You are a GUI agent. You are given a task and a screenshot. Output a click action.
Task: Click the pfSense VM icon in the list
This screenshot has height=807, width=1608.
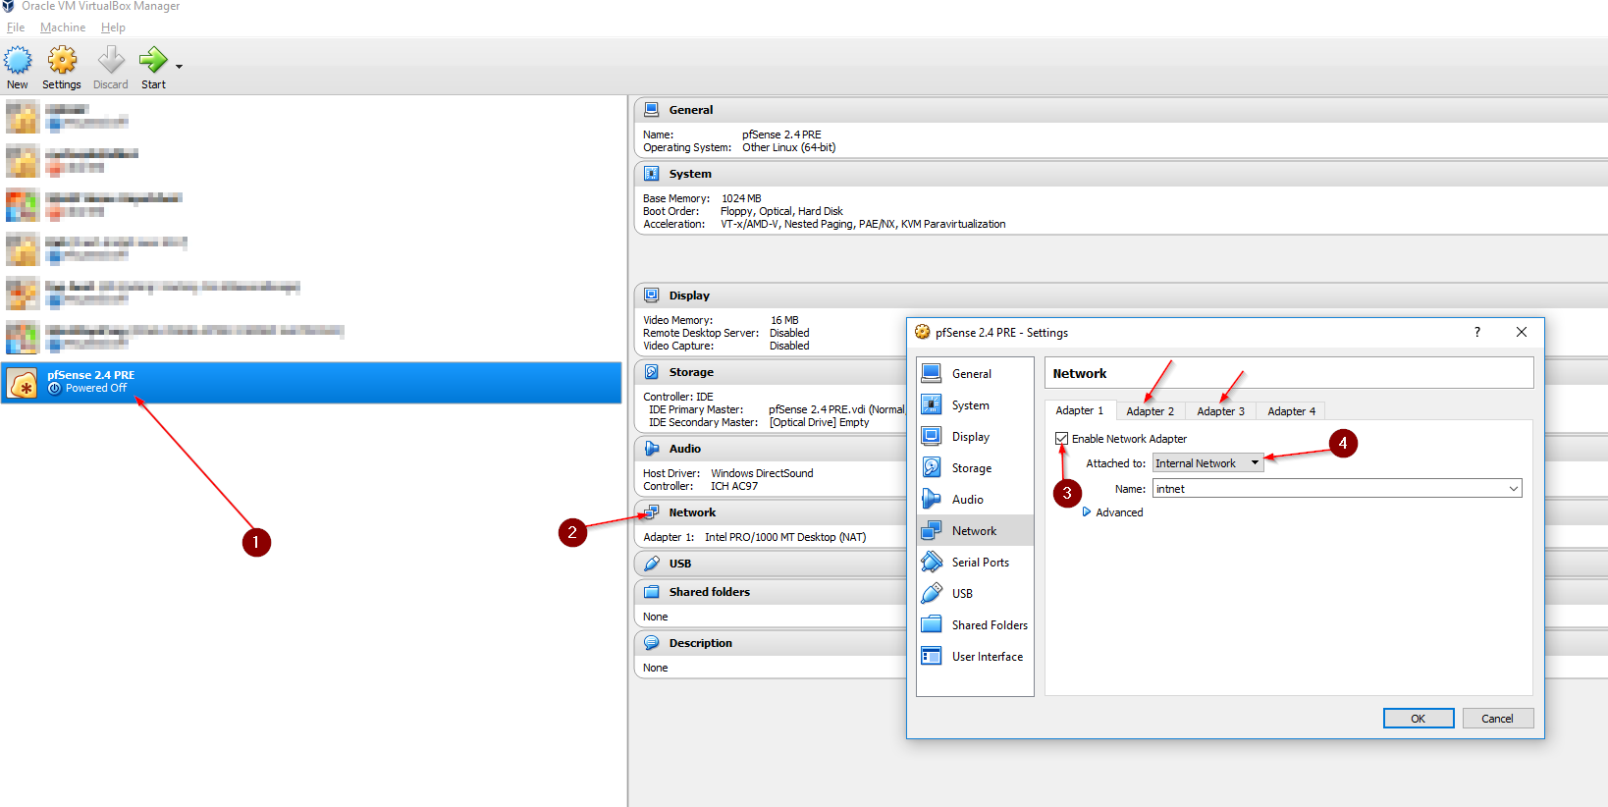pos(23,383)
